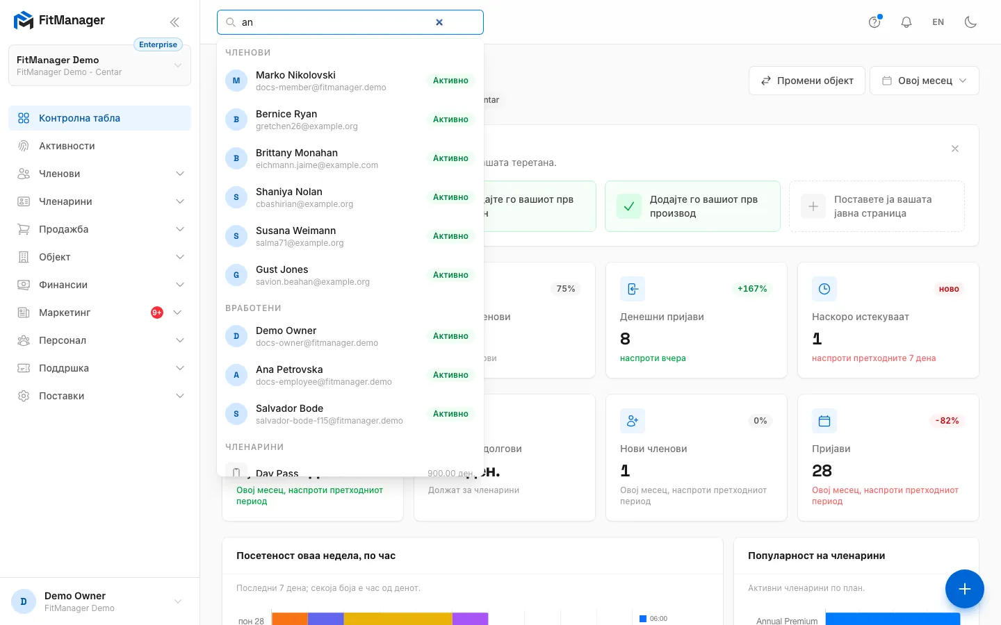Open Gust Jones' search result
Viewport: 1001px width, 625px height.
pyautogui.click(x=350, y=275)
